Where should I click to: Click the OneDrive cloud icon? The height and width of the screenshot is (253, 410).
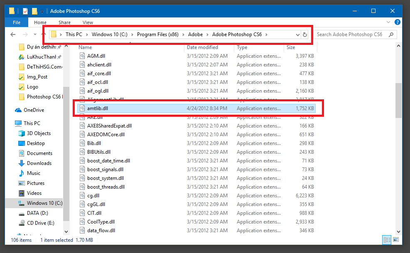pyautogui.click(x=18, y=110)
